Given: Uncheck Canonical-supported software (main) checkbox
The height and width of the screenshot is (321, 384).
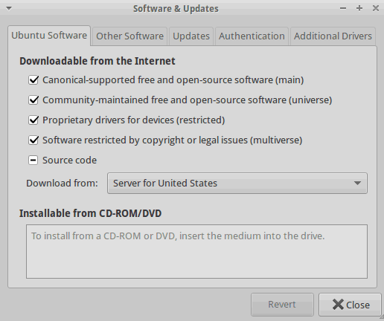Looking at the screenshot, I should pos(33,80).
